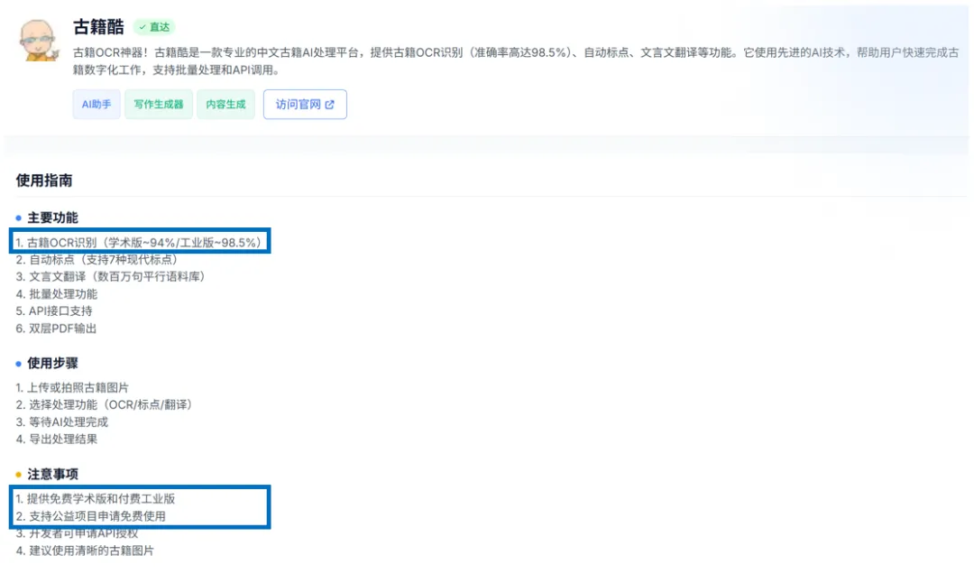This screenshot has height=574, width=974.
Task: Click the 古籍酷 cartoon avatar logo
Action: (39, 41)
